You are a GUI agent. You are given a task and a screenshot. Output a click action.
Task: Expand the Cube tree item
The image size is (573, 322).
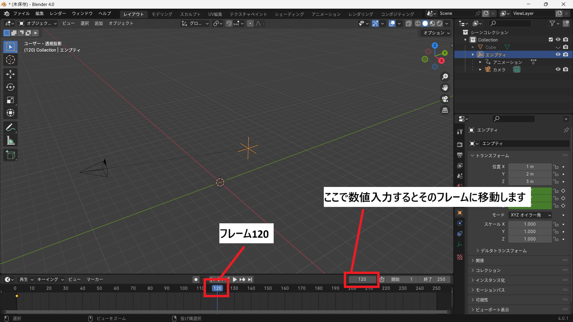[x=473, y=47]
